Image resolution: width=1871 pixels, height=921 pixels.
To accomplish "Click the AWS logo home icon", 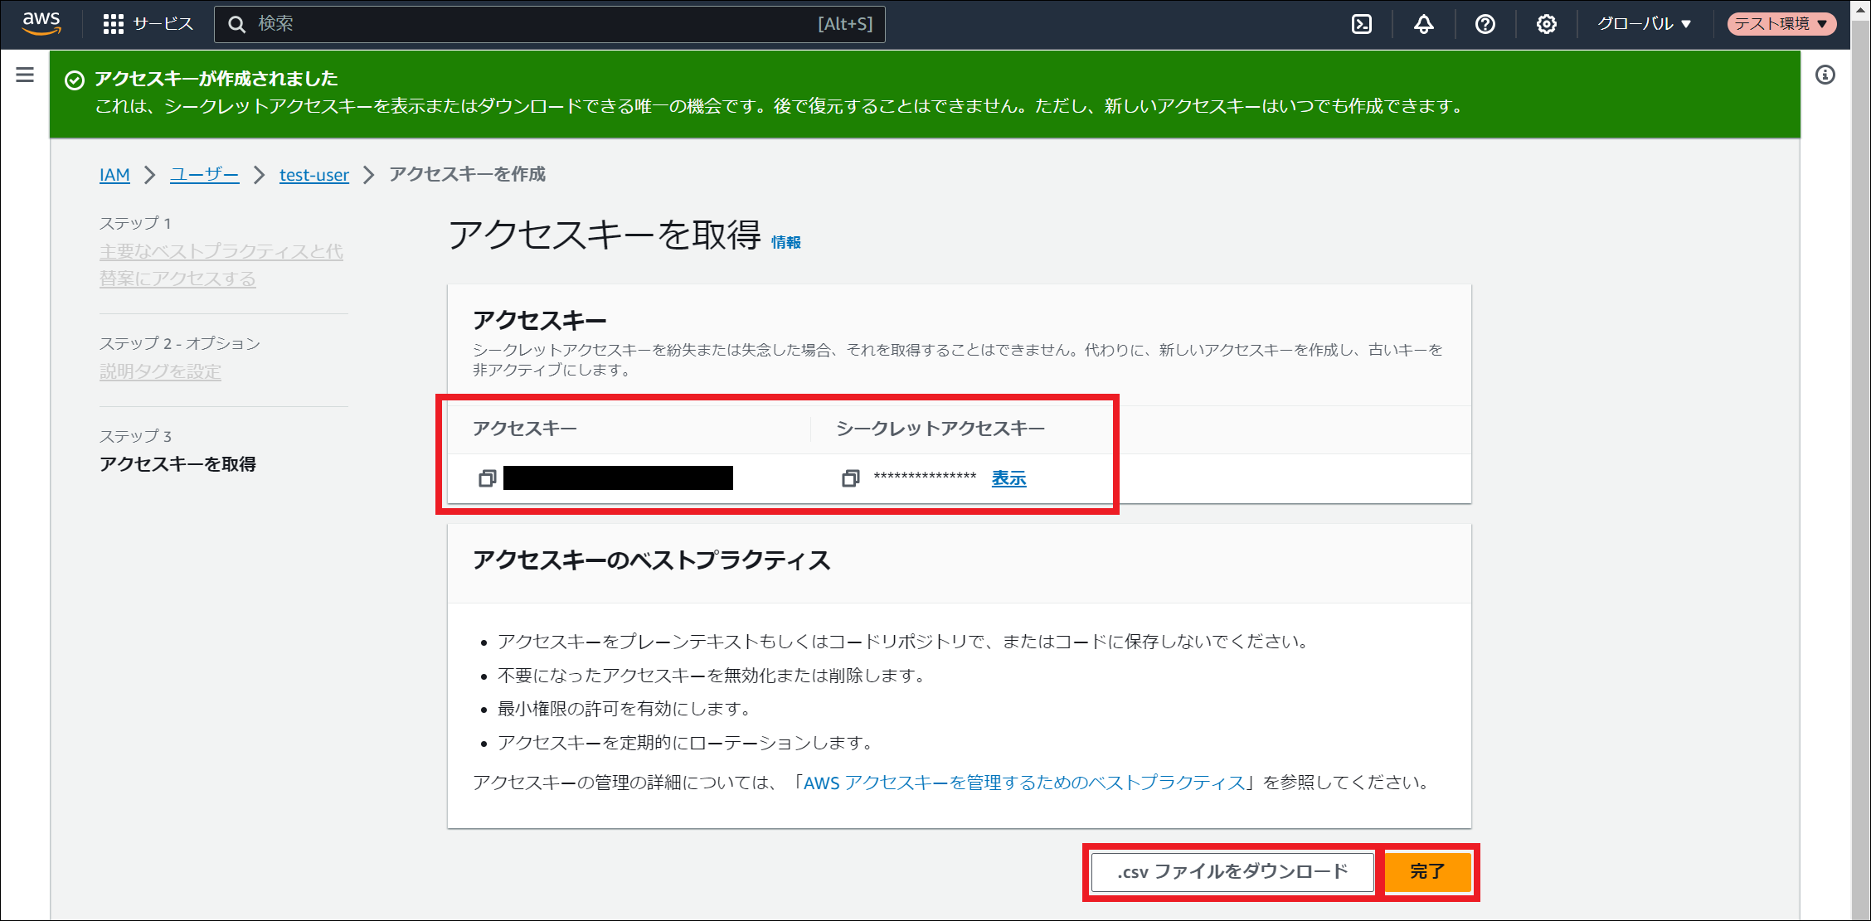I will pos(41,23).
